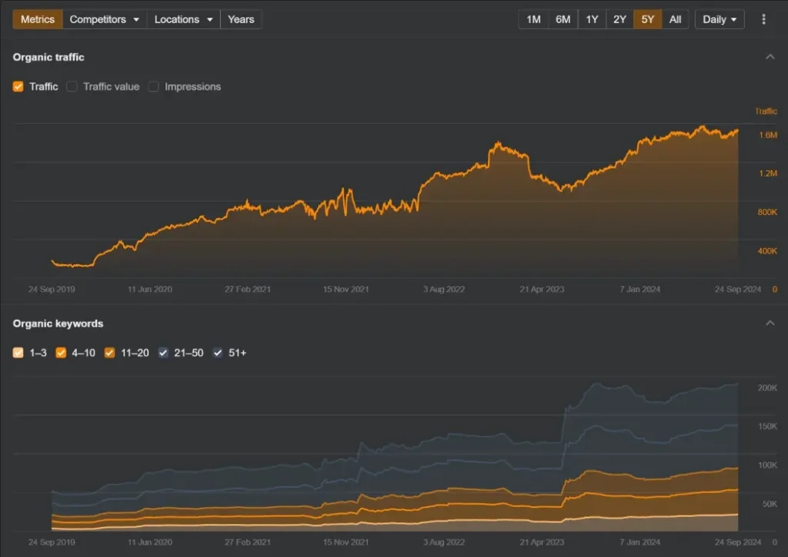
Task: Keep 5Y range highlighted by clicking it
Action: (x=647, y=18)
